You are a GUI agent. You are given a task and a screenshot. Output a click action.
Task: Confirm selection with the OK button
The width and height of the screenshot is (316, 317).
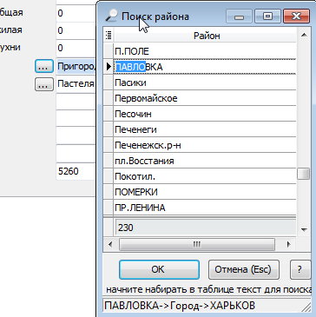[159, 269]
